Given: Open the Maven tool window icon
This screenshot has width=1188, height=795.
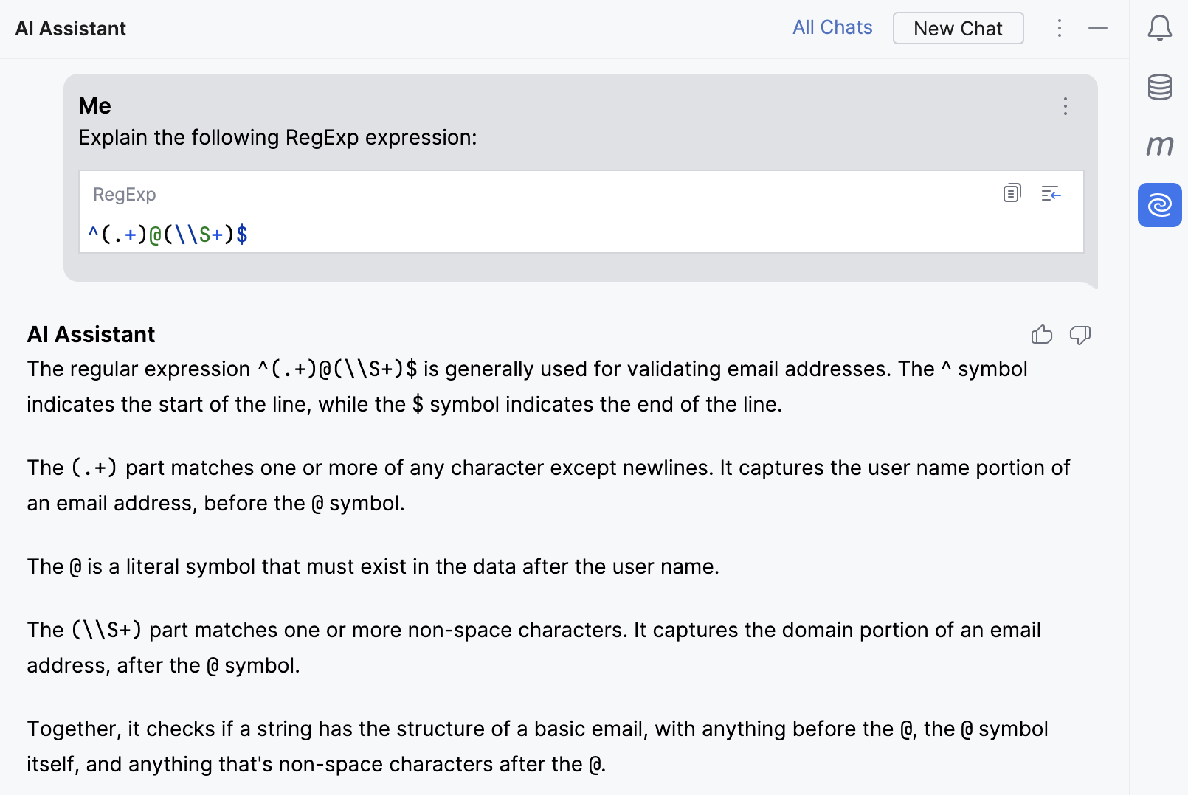Looking at the screenshot, I should pyautogui.click(x=1159, y=145).
